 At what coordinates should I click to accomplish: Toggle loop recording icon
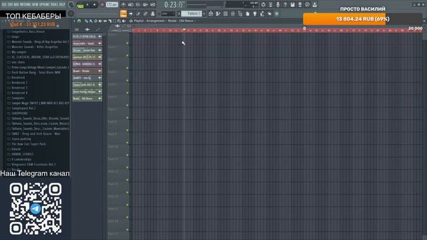[x=153, y=5]
